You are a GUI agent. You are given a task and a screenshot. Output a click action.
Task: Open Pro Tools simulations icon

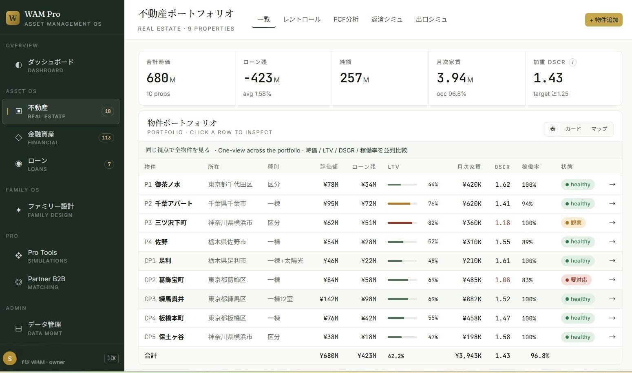[18, 256]
